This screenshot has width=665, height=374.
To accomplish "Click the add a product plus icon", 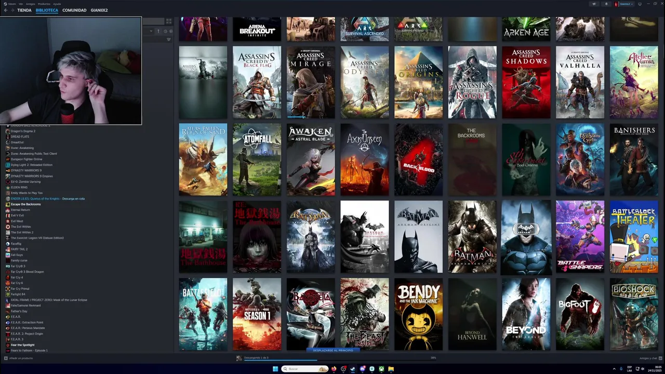I will (x=6, y=358).
